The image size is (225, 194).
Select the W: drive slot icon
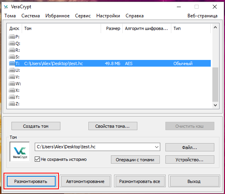[12, 84]
